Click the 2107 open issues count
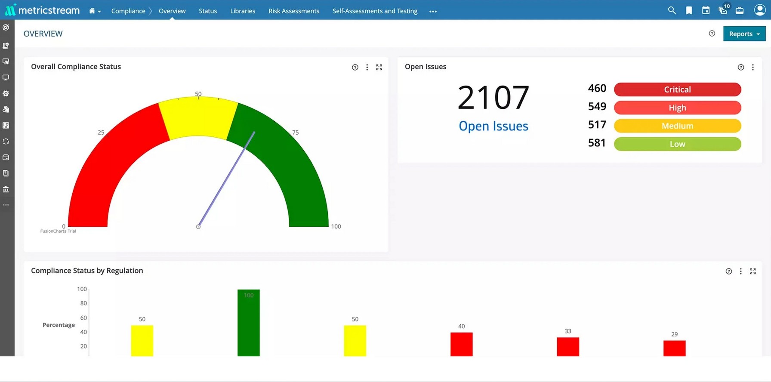 (493, 98)
